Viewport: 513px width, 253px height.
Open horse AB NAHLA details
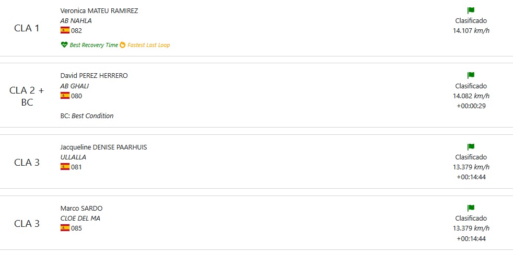(76, 20)
